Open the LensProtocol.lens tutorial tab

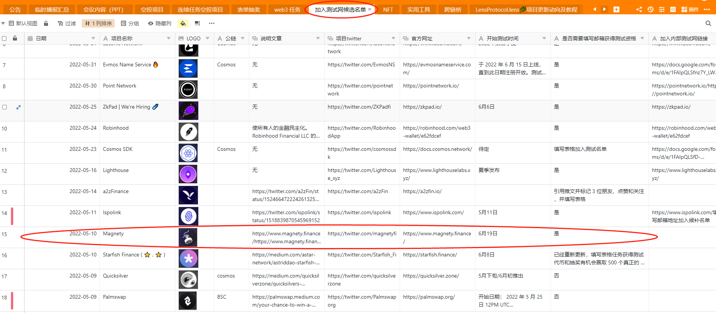(526, 9)
